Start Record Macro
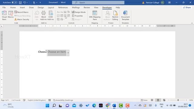The height and width of the screenshot is (109, 194). (x=22, y=12)
